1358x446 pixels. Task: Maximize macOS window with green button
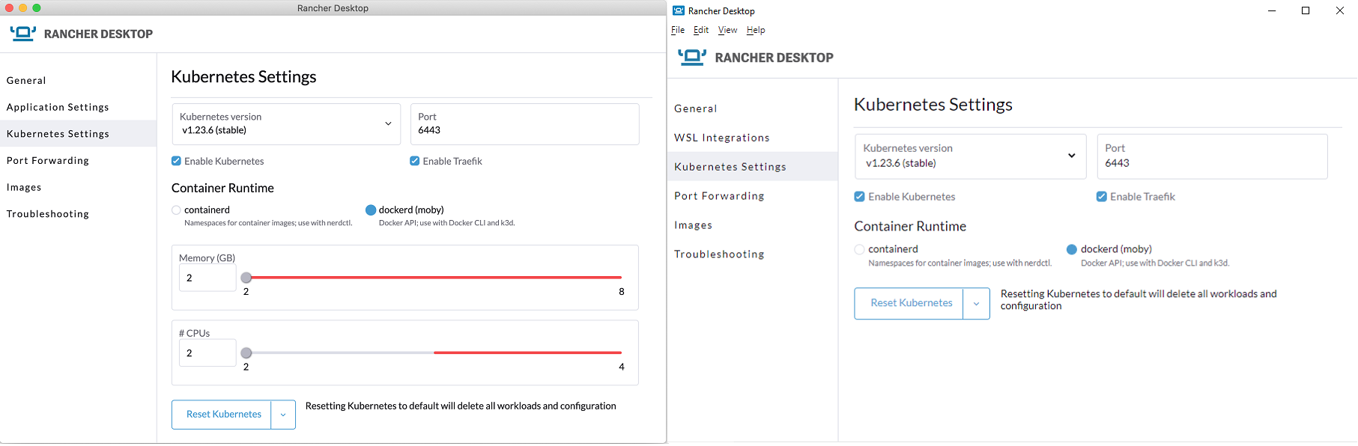pyautogui.click(x=36, y=7)
